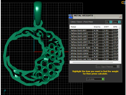Click the 4.96 grams value

click(x=96, y=48)
